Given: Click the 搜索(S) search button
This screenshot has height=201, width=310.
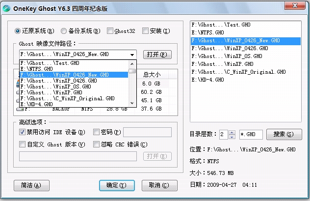Looking at the screenshot, I should click(x=284, y=134).
